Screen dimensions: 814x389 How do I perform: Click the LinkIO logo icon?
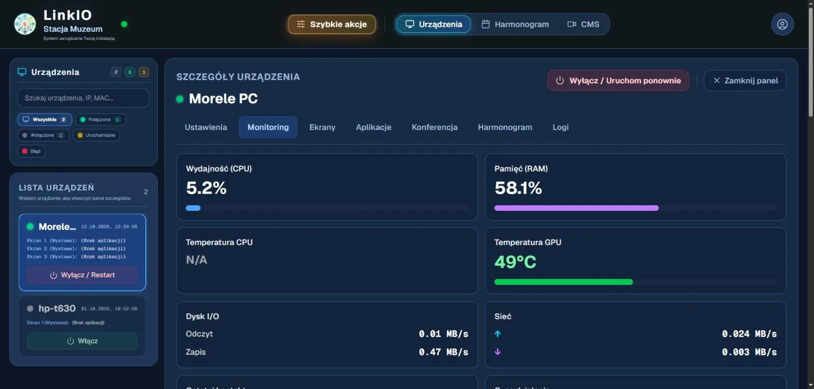click(x=24, y=24)
